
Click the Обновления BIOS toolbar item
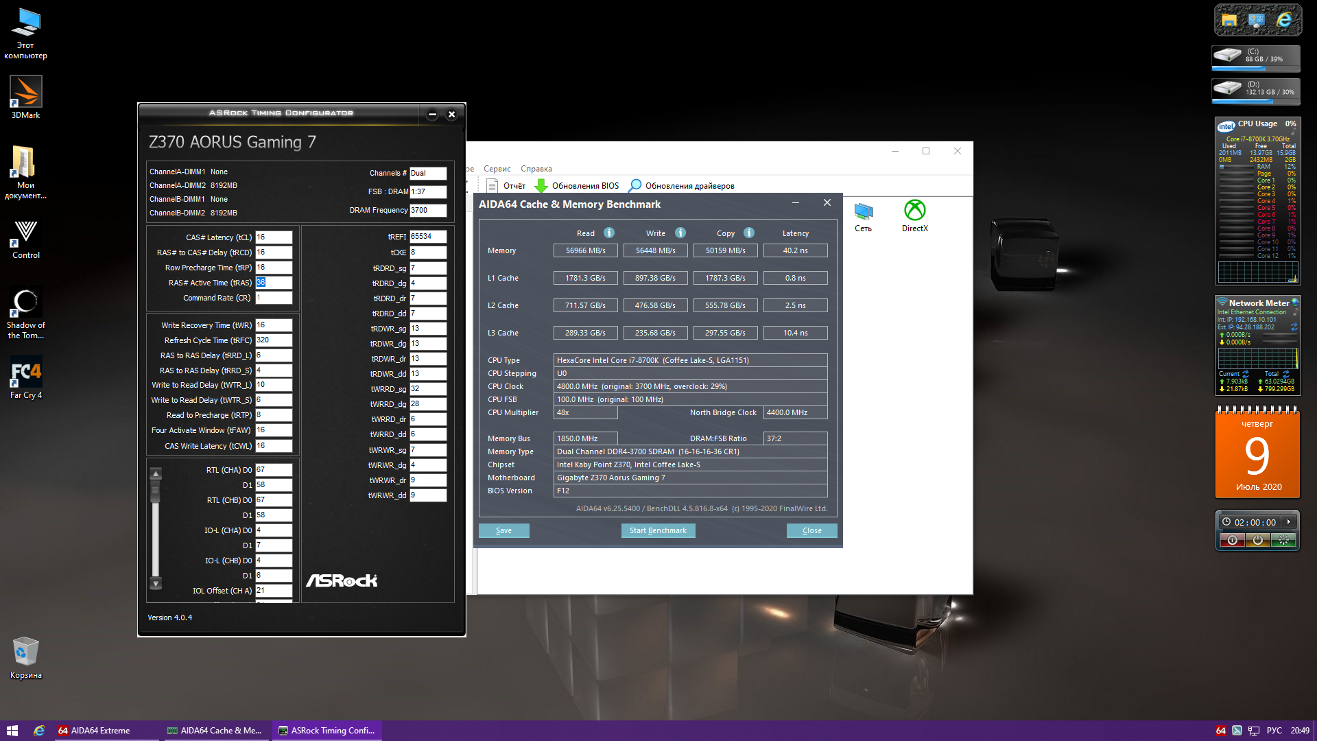coord(577,186)
